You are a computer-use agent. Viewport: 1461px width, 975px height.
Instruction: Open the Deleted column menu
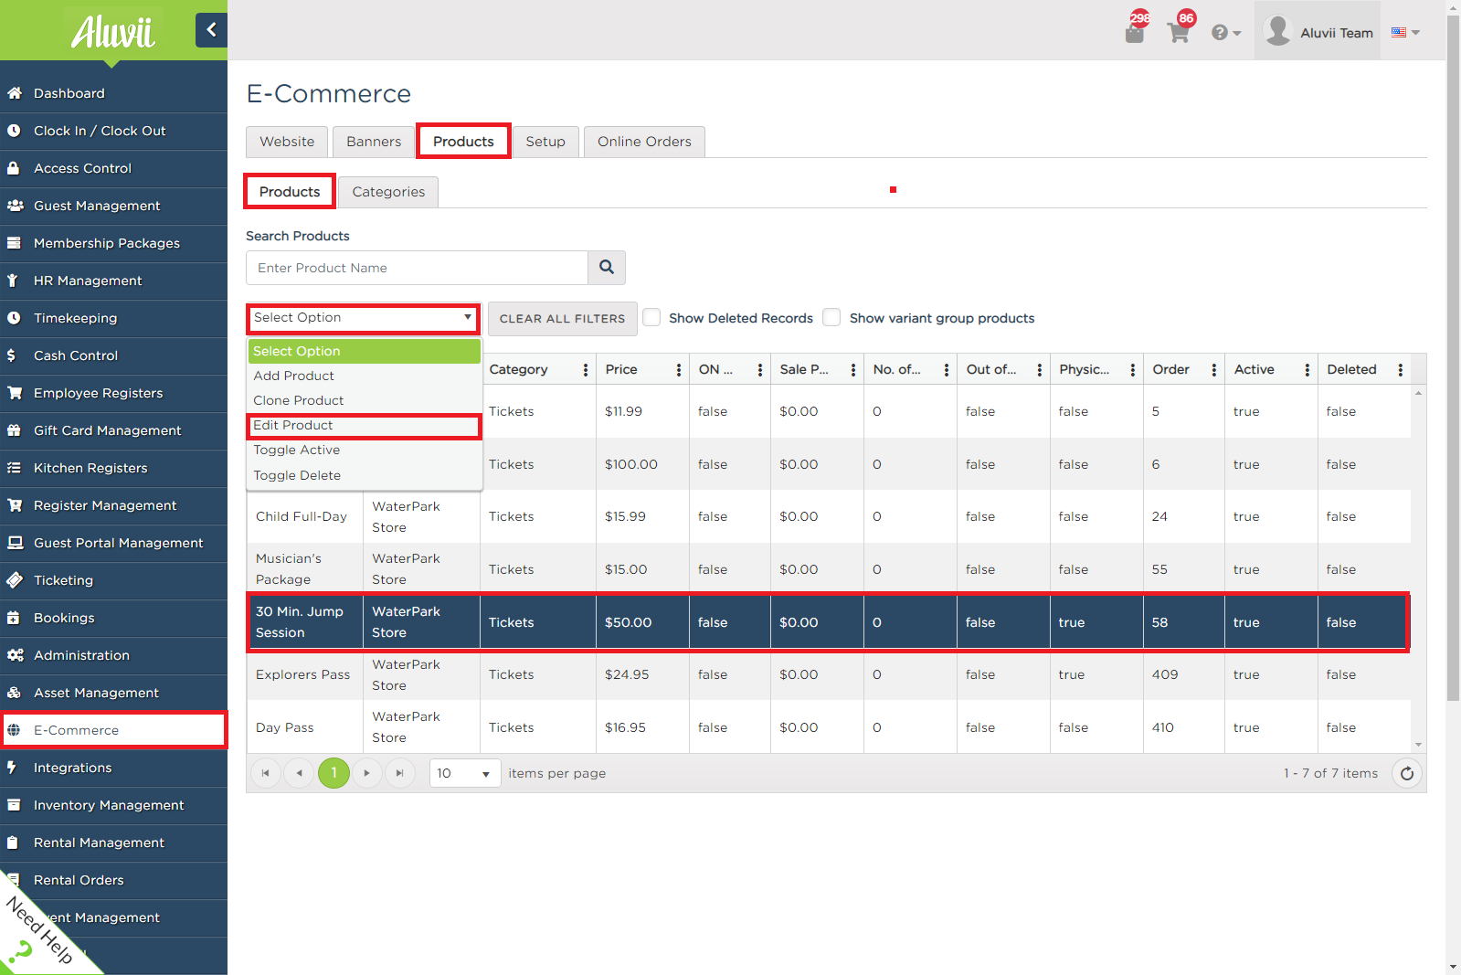[1400, 369]
